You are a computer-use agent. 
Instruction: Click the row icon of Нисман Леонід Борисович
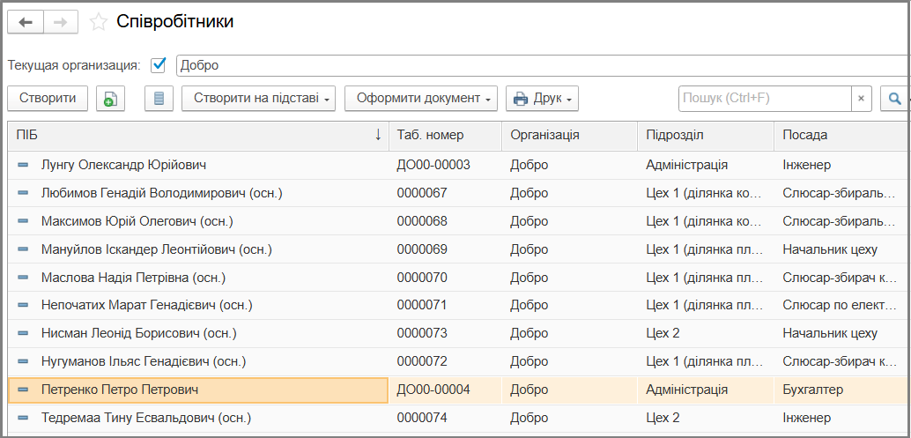[x=23, y=333]
